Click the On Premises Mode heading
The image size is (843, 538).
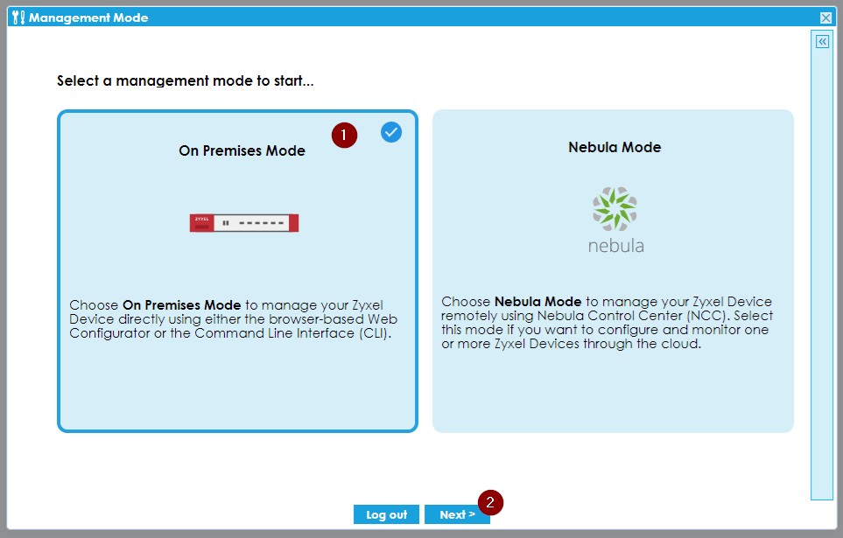click(x=242, y=150)
